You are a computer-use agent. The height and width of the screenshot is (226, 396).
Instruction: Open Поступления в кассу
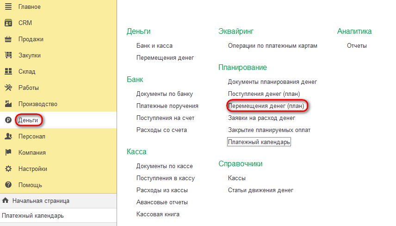166,178
